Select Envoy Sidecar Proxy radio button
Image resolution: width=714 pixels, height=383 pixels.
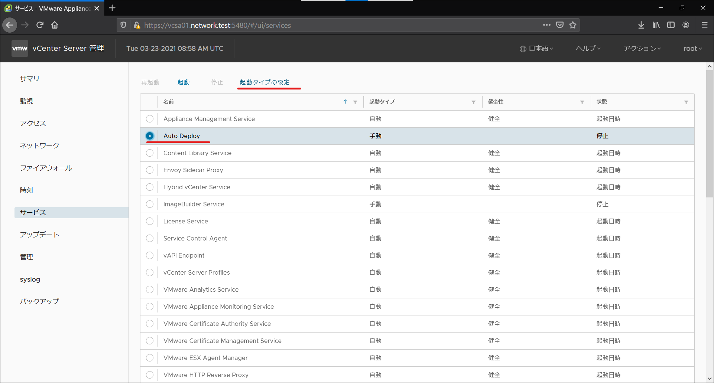150,170
